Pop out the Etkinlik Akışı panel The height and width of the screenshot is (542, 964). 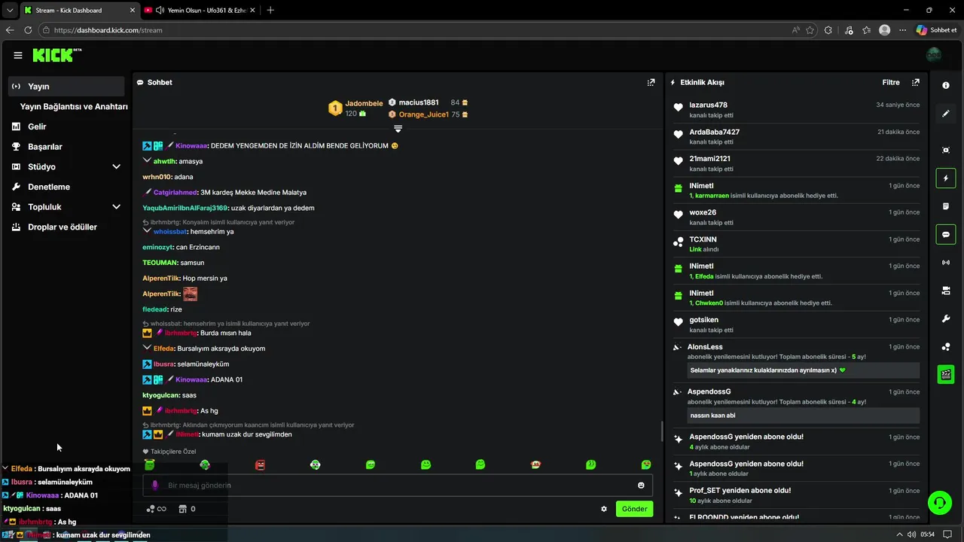[x=916, y=82]
